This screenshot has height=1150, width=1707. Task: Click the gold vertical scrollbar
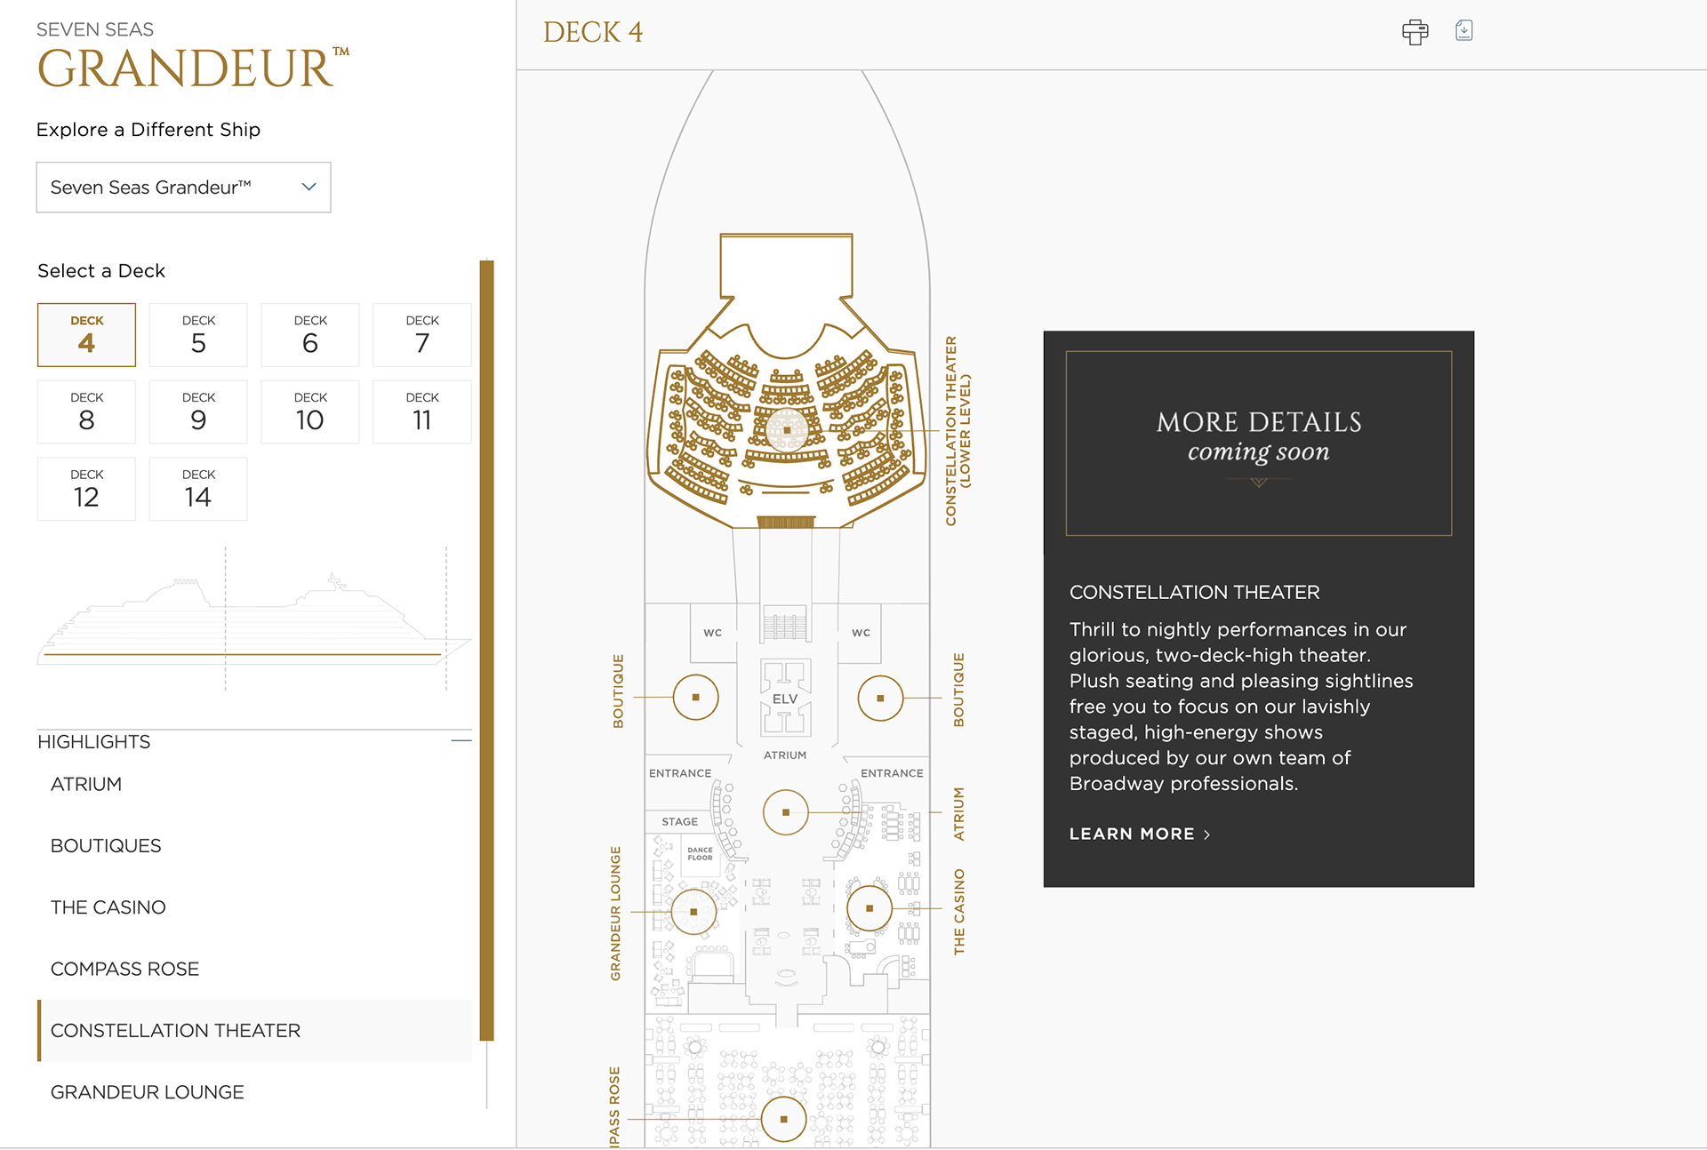tap(486, 649)
